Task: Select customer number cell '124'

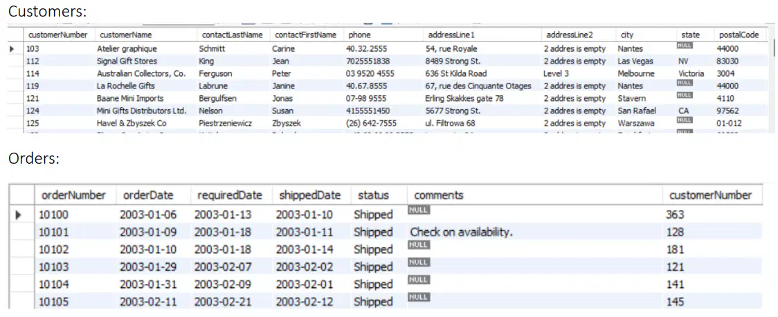Action: [33, 111]
